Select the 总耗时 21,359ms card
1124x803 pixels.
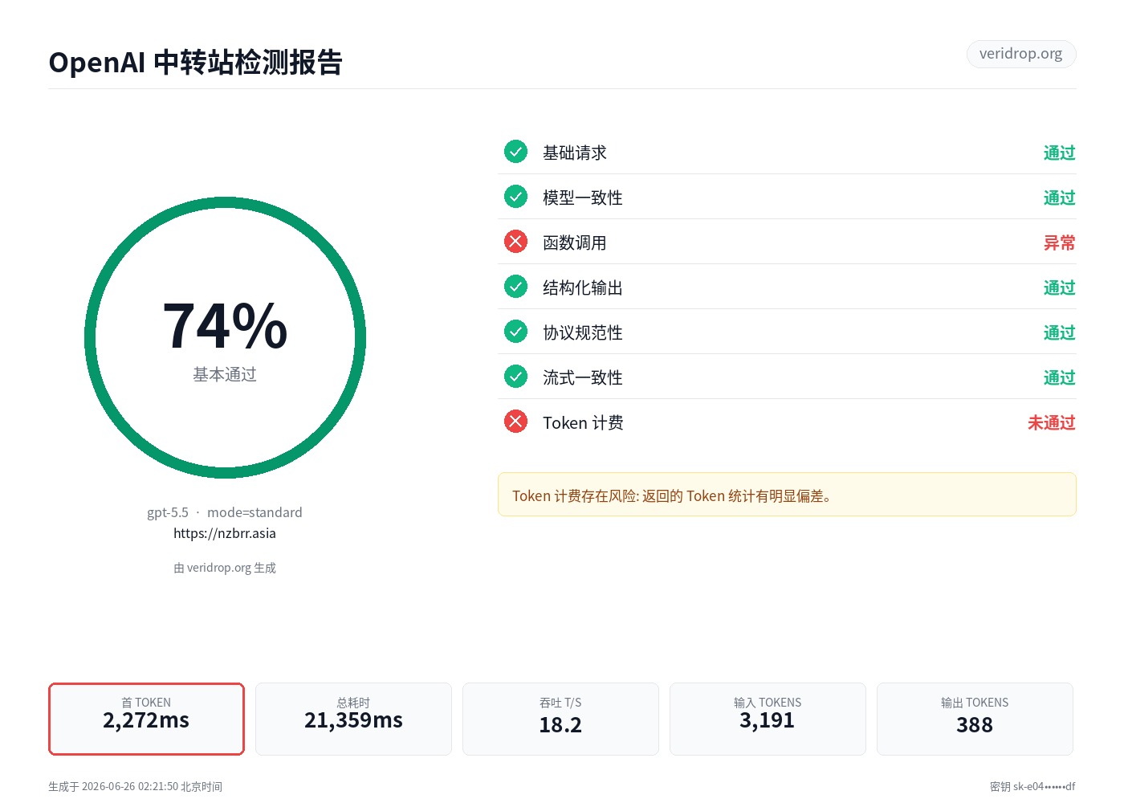pyautogui.click(x=353, y=719)
